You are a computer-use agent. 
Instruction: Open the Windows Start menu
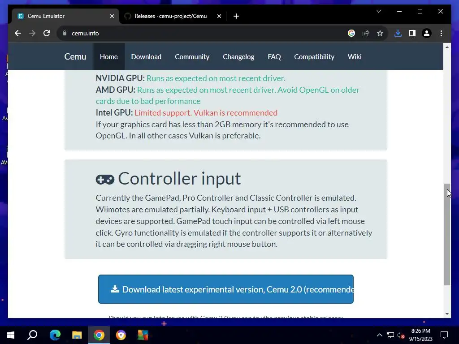11,335
